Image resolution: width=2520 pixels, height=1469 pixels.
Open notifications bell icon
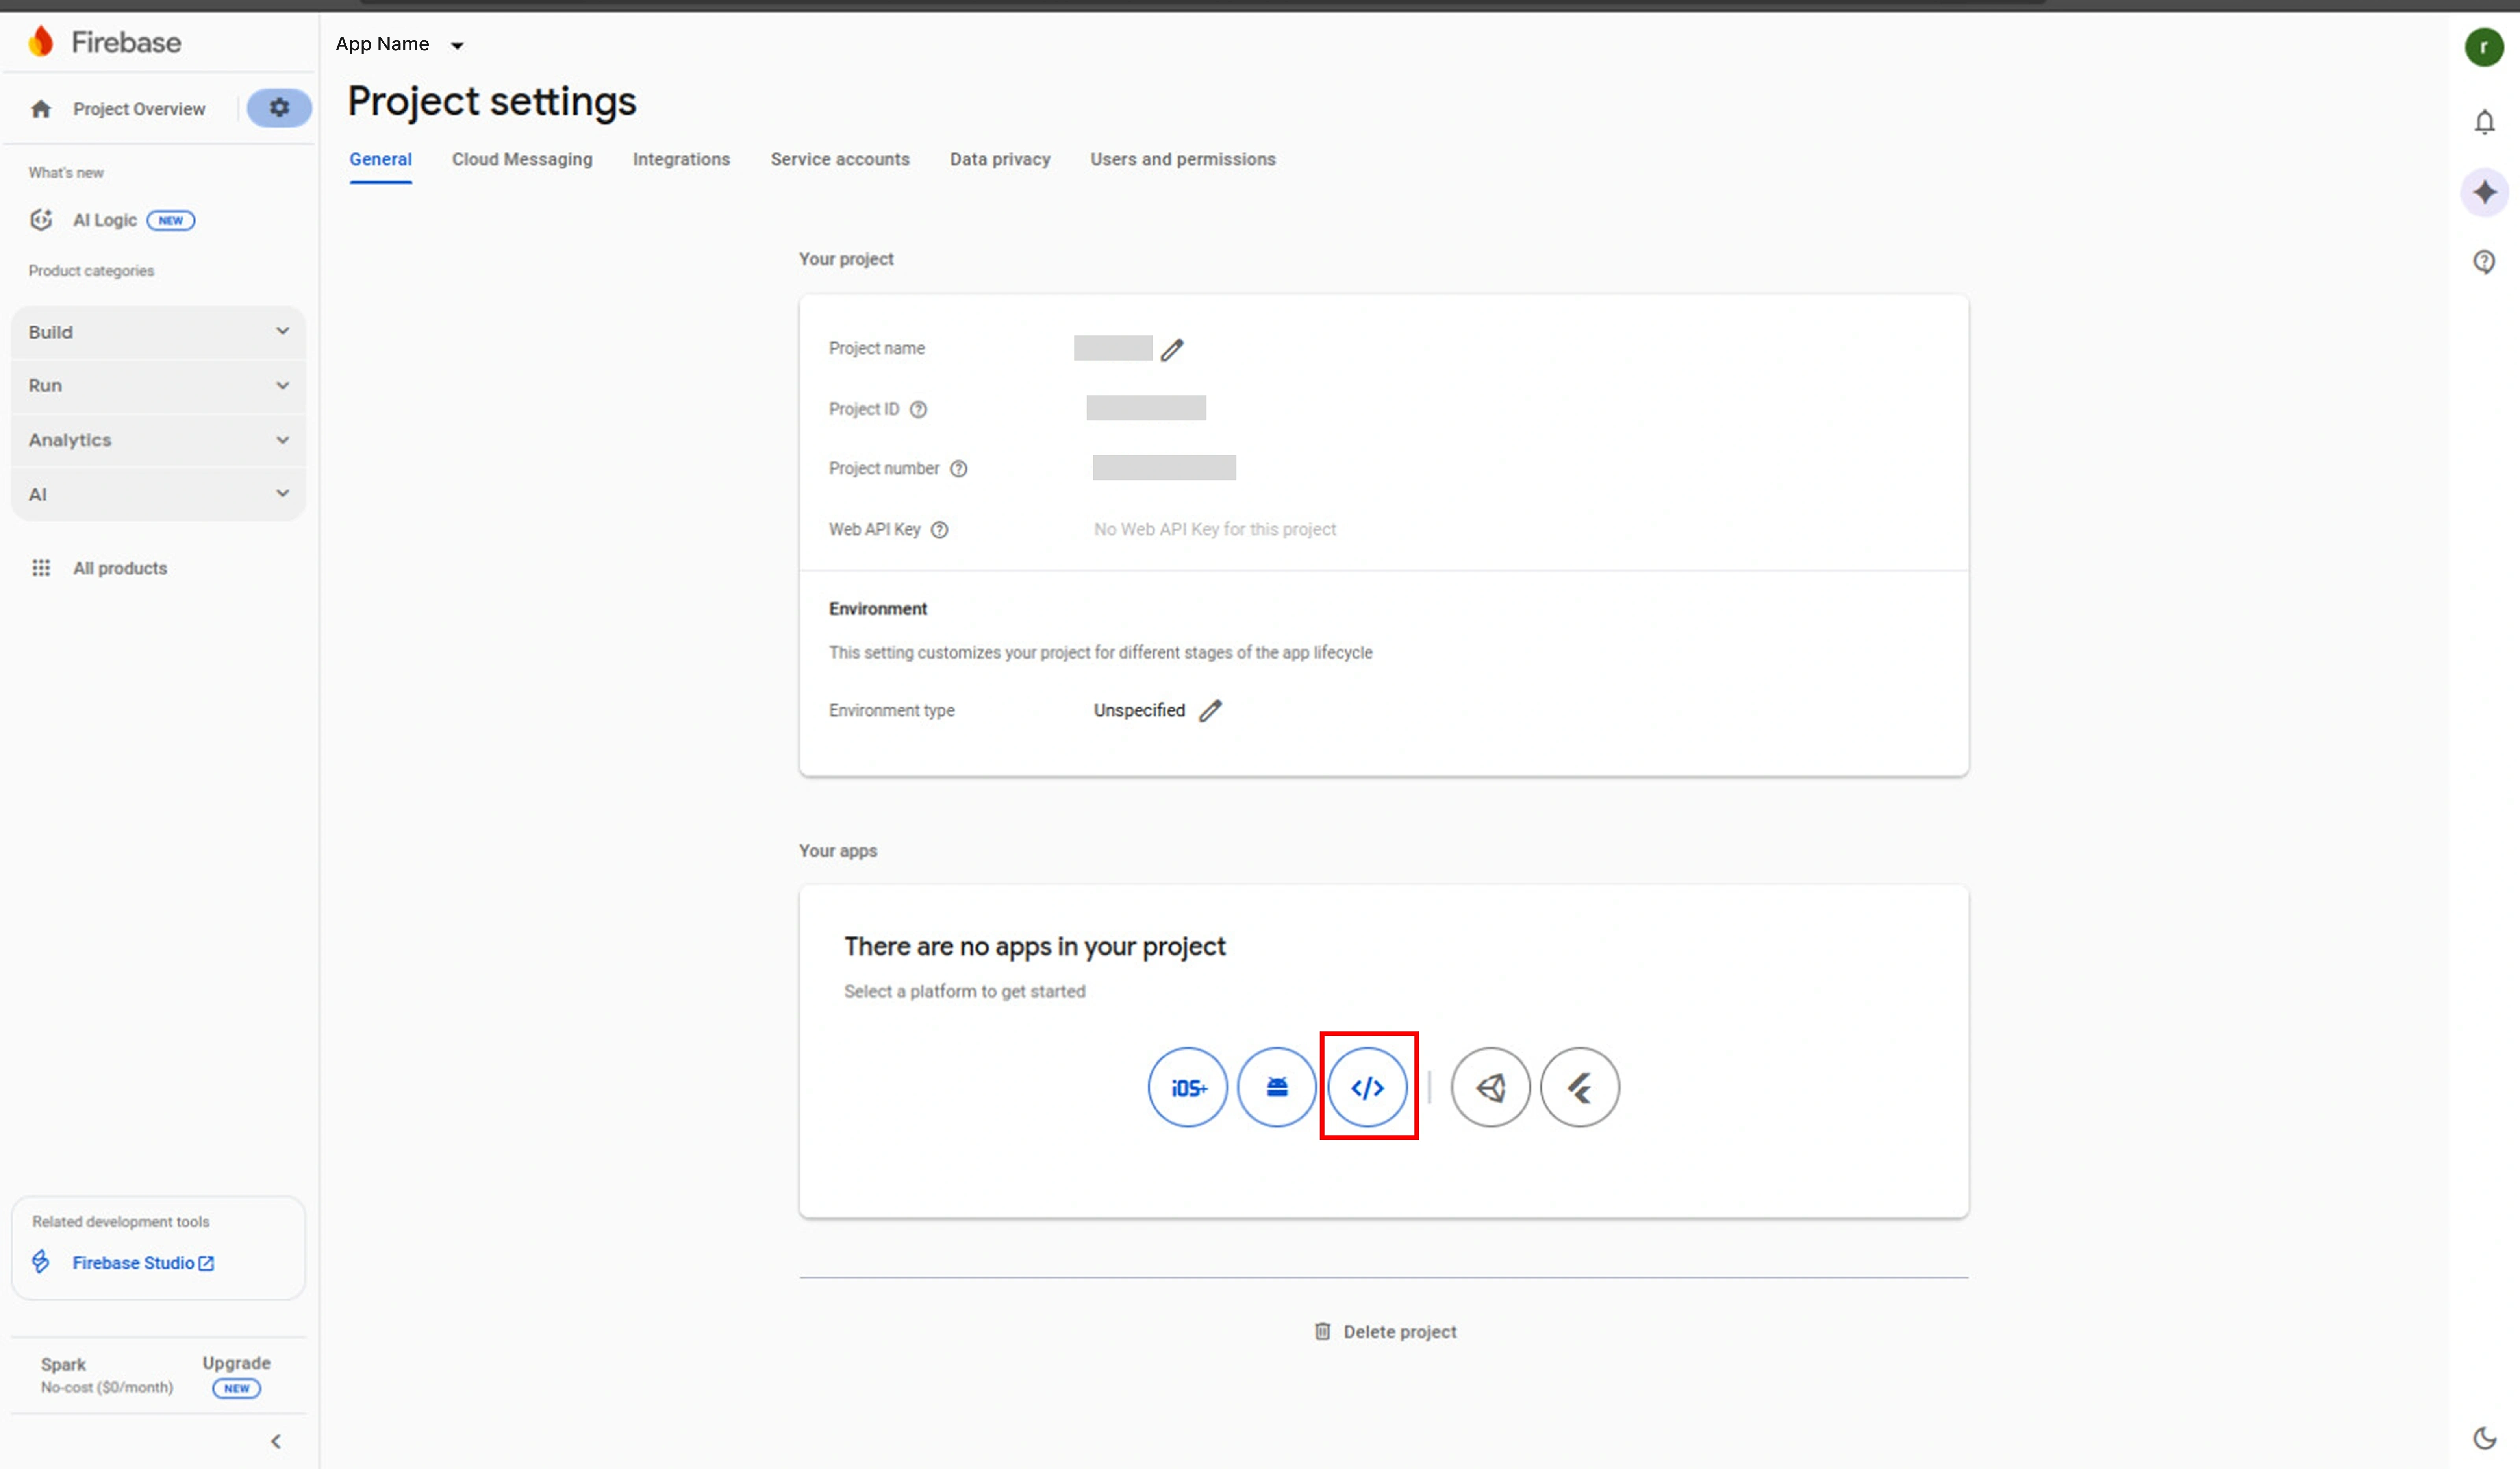tap(2484, 122)
